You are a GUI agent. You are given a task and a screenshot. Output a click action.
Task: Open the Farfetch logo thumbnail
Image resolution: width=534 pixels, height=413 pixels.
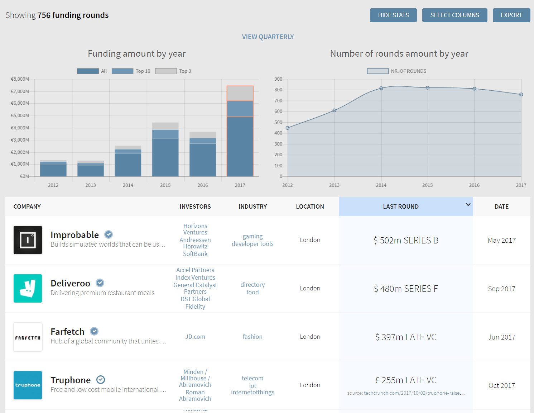[28, 337]
